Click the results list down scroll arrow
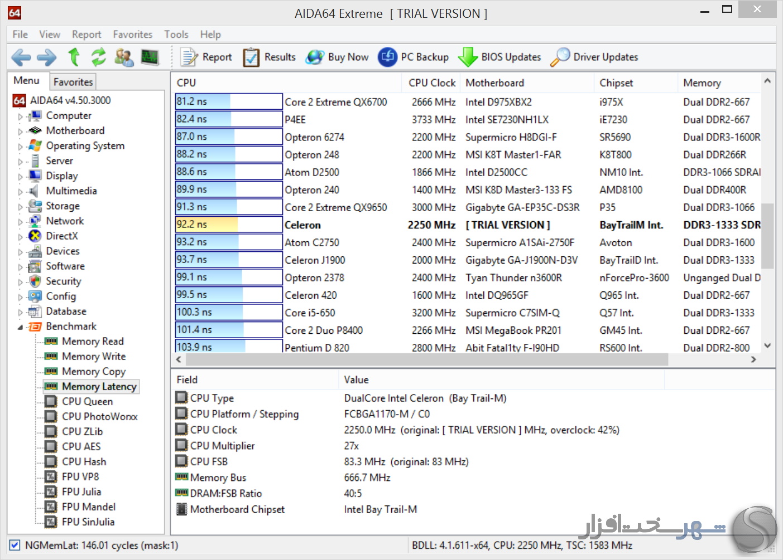Screen dimensions: 783x560 coord(767,345)
